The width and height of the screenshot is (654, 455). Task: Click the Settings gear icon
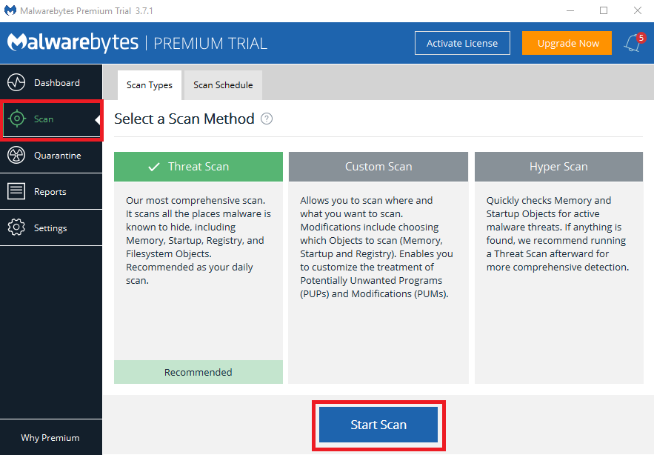coord(16,227)
